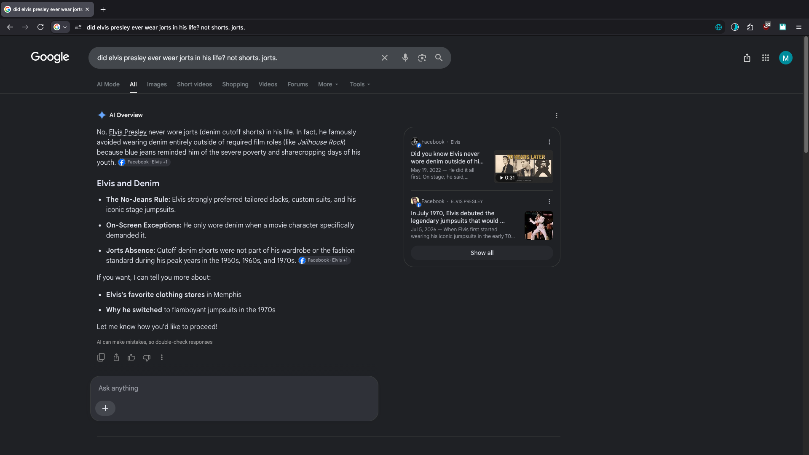Open 'Did you know Elvis never wore denim' result
809x455 pixels.
coord(447,158)
